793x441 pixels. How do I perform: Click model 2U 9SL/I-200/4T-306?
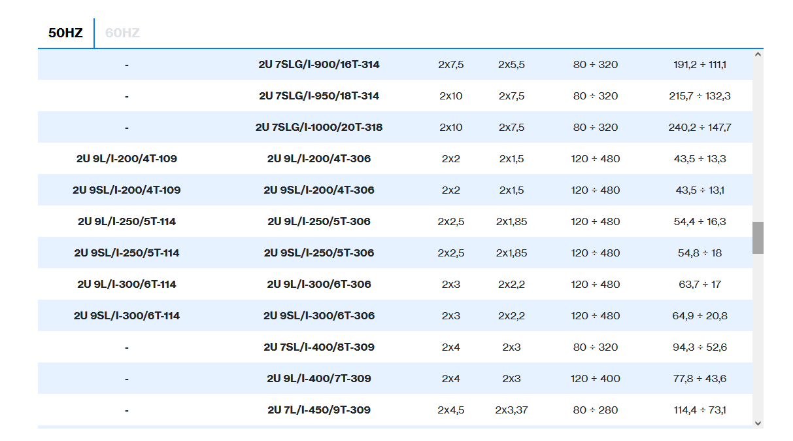(x=318, y=190)
